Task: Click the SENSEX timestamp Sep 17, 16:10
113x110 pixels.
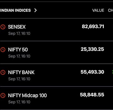Action: pos(19,33)
